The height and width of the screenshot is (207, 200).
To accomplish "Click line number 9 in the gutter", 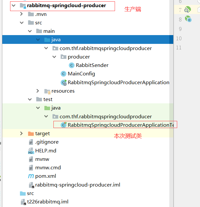I will coord(180,29).
